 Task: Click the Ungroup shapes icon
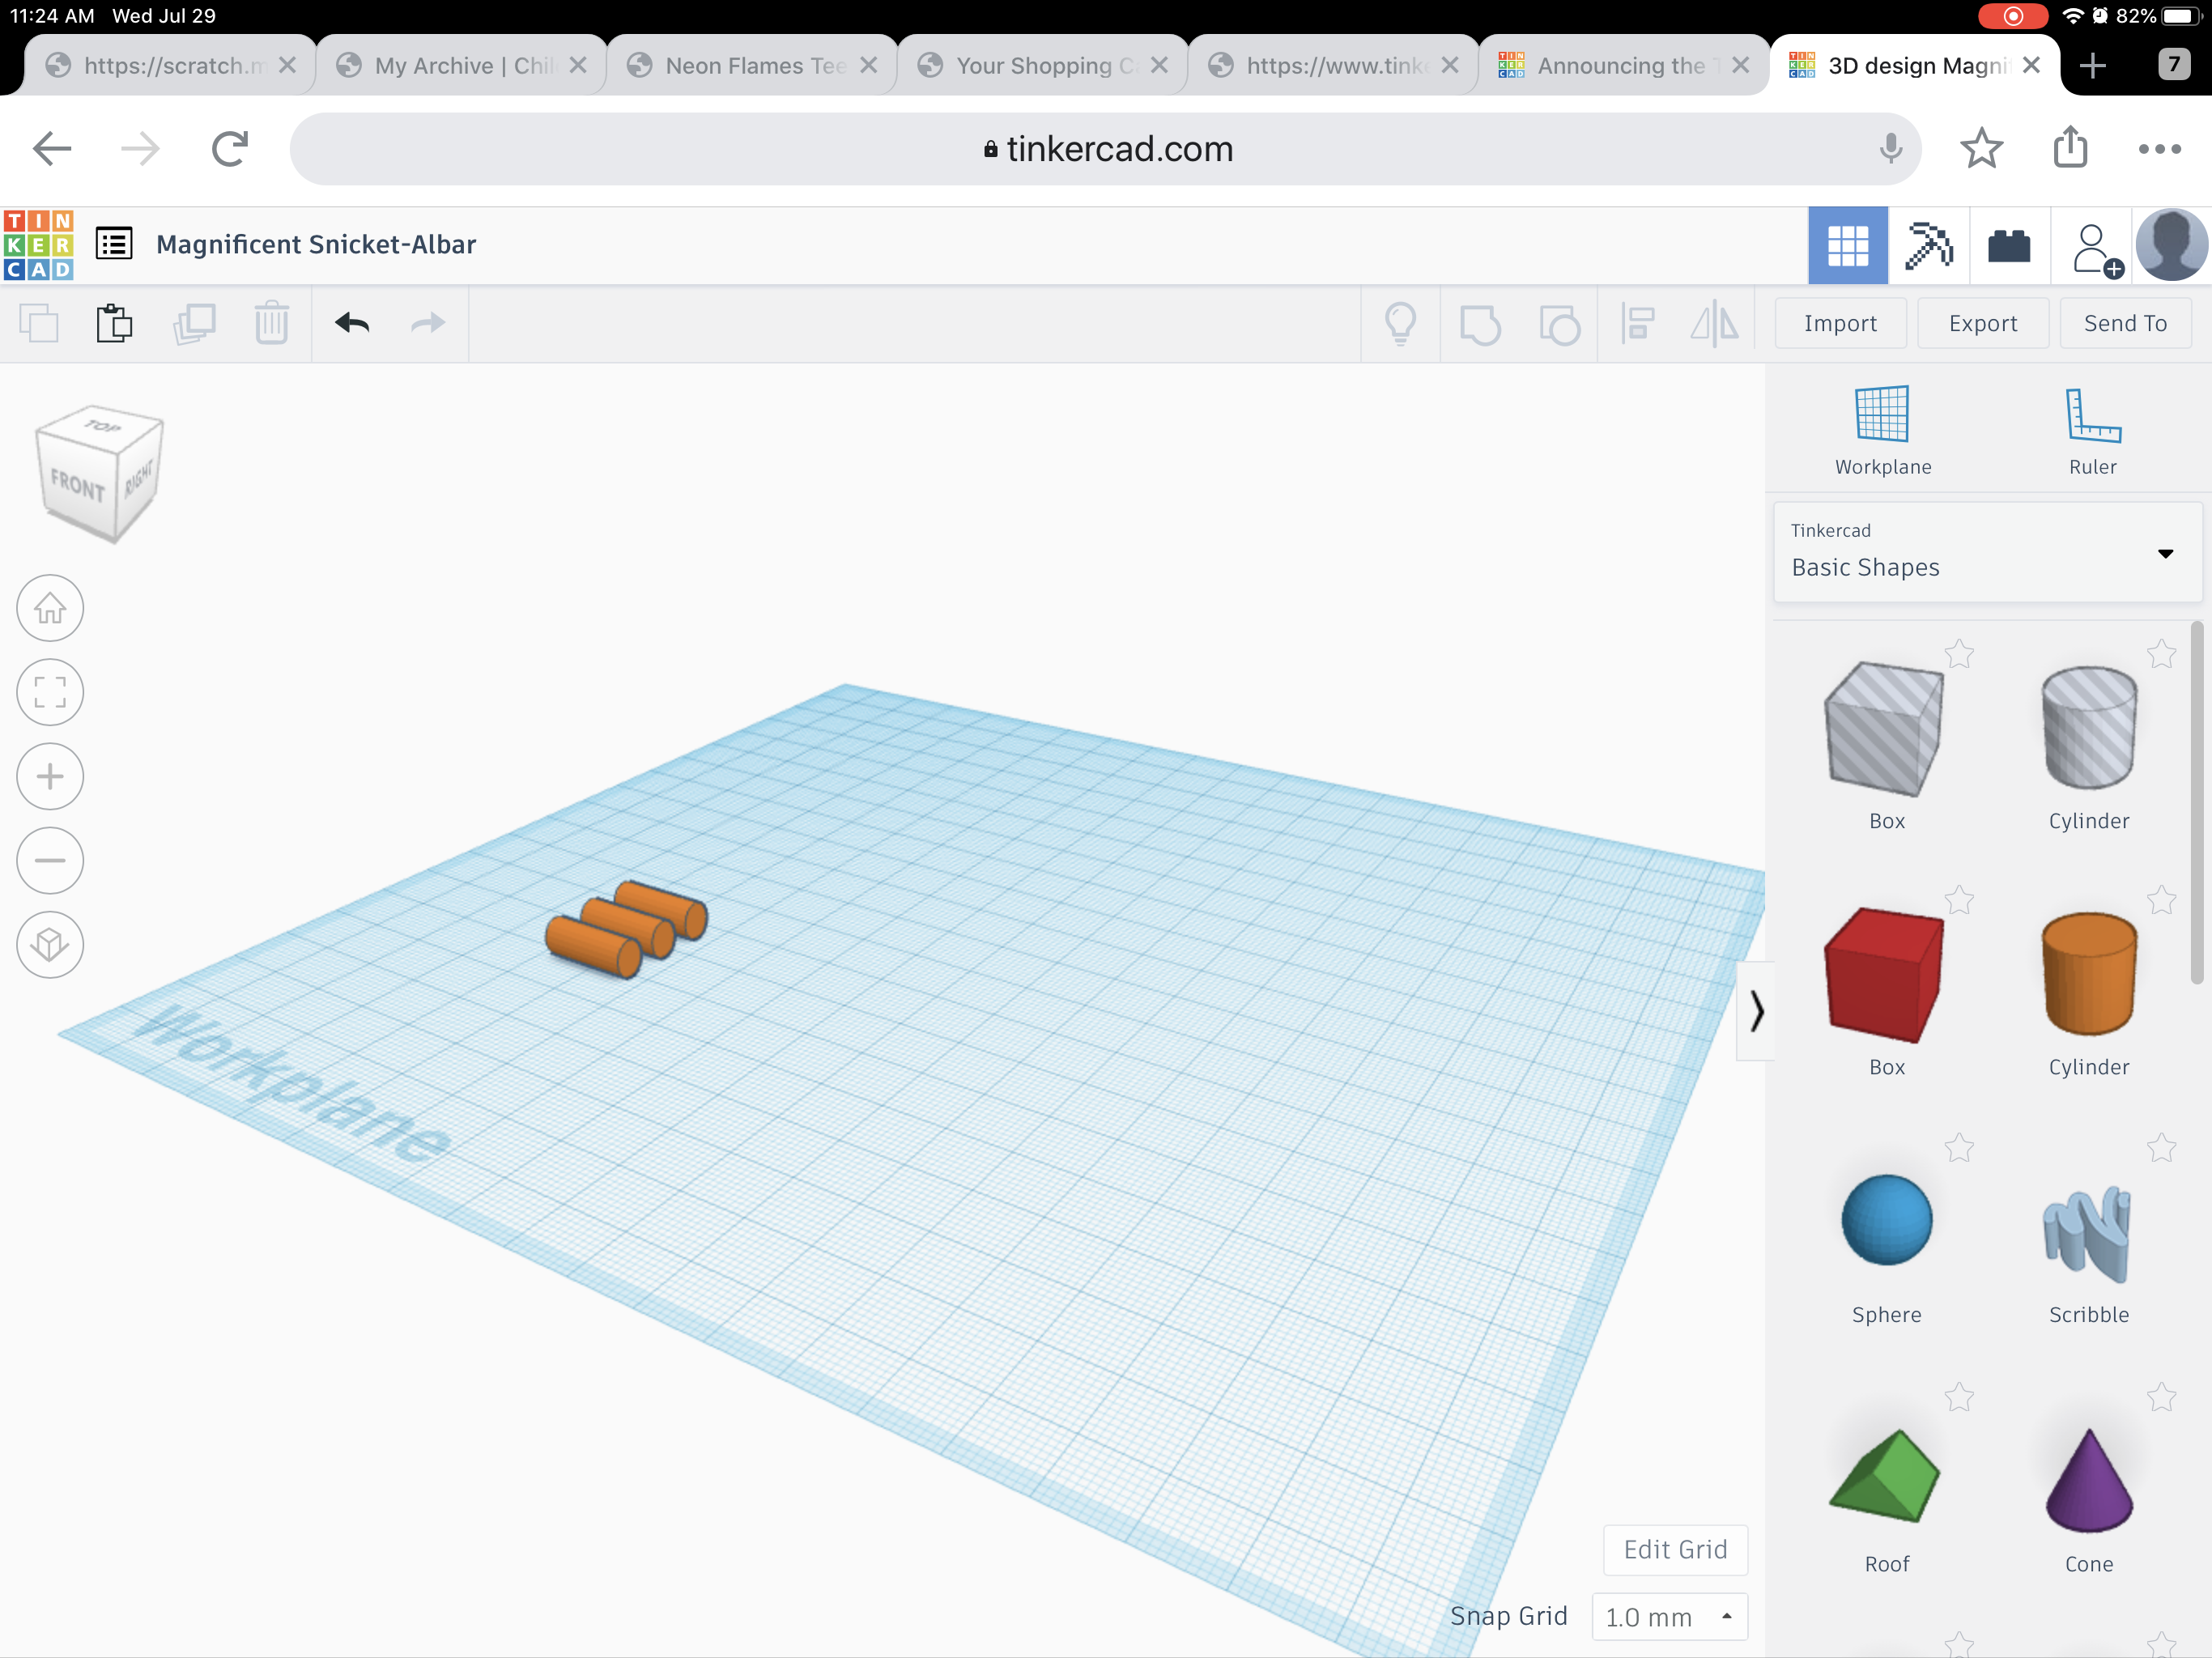click(1560, 325)
